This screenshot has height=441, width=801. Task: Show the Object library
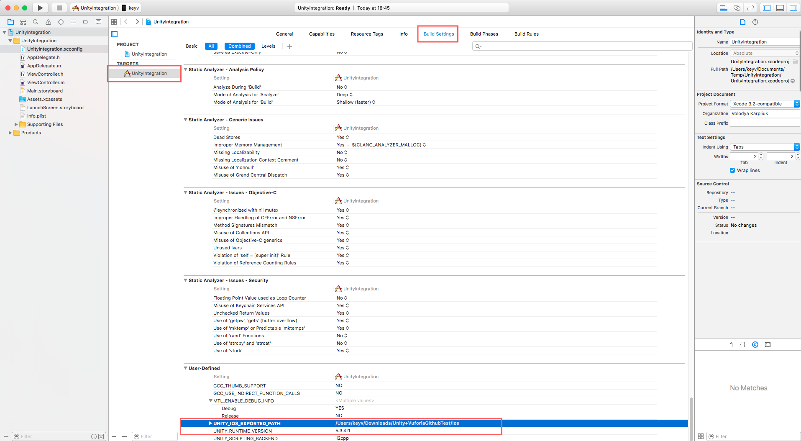point(755,345)
